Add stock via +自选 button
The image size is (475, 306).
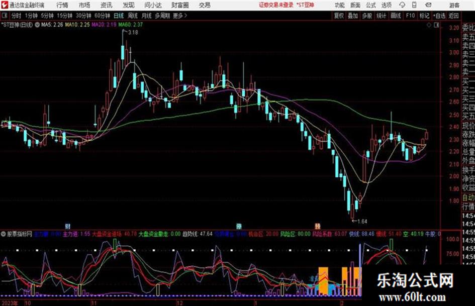click(x=439, y=16)
